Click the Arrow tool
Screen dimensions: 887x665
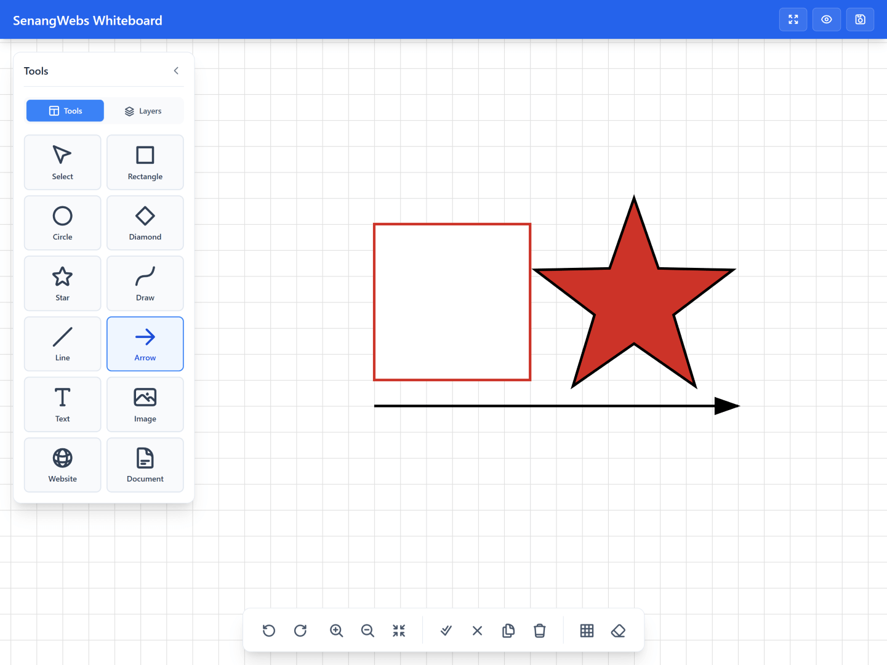click(x=145, y=344)
